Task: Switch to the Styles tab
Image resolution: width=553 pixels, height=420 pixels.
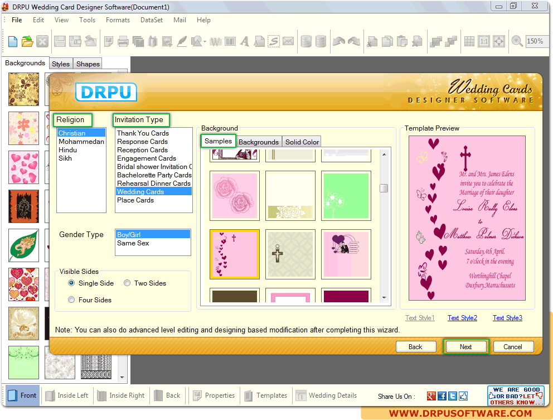Action: (61, 64)
